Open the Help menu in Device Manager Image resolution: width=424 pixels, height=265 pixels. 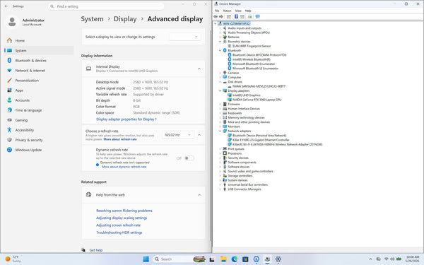point(248,11)
